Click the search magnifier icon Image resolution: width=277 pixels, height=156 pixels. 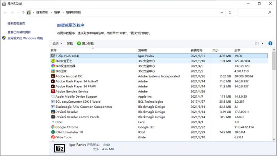point(269,12)
